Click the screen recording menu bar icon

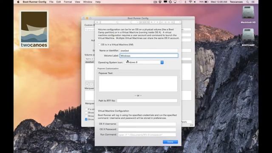(x=155, y=2)
